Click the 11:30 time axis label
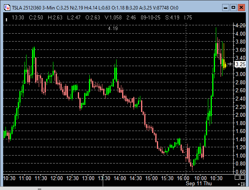Image resolution: width=249 pixels, height=190 pixels. pyautogui.click(x=41, y=178)
